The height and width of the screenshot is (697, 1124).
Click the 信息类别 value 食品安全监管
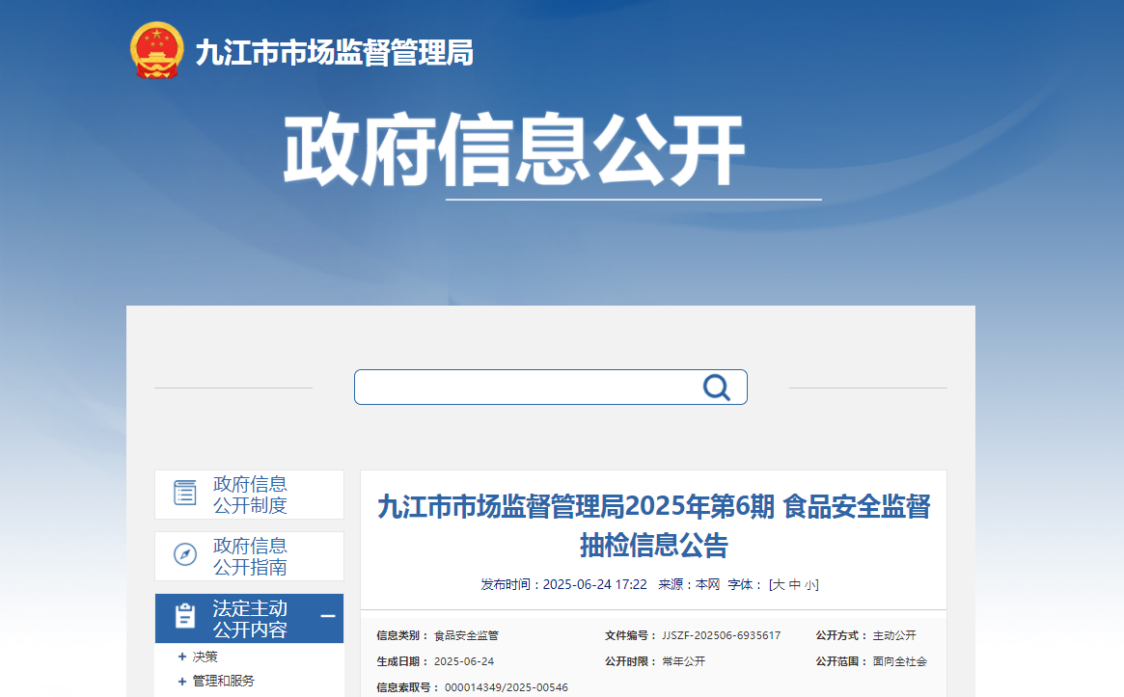coord(466,635)
